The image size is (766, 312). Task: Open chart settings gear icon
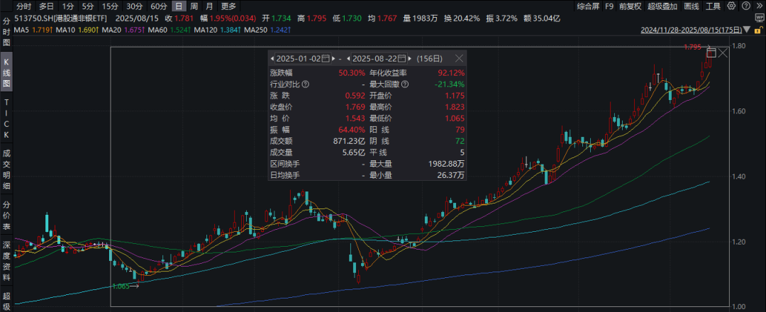tap(731, 6)
